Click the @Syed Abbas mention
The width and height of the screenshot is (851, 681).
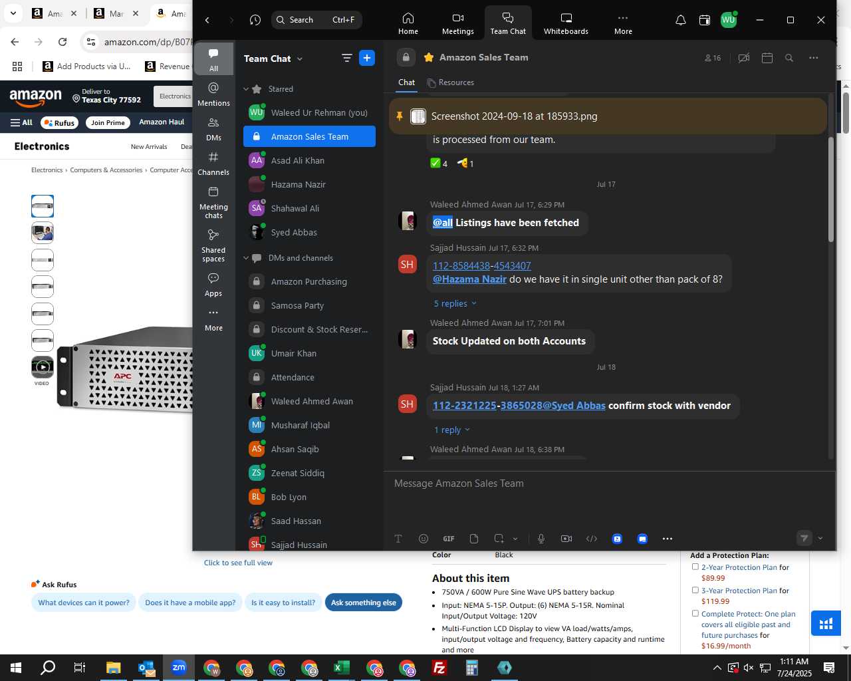[x=574, y=406]
